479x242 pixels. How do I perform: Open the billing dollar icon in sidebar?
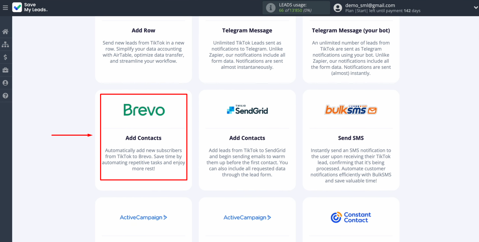[x=5, y=57]
